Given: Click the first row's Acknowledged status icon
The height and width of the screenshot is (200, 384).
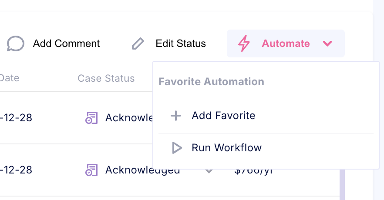Looking at the screenshot, I should (91, 118).
